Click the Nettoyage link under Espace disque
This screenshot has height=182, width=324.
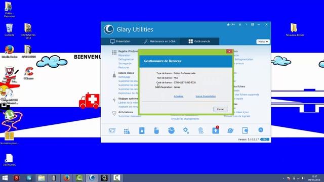(124, 77)
